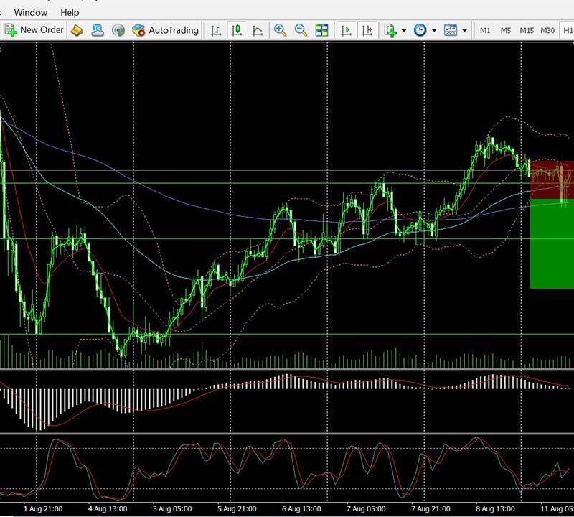Switch chart to line chart mode
The height and width of the screenshot is (517, 574).
[258, 30]
